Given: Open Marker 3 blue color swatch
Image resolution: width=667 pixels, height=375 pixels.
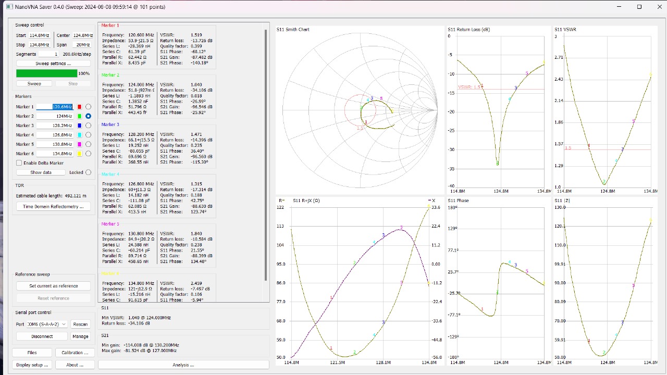Looking at the screenshot, I should (79, 126).
